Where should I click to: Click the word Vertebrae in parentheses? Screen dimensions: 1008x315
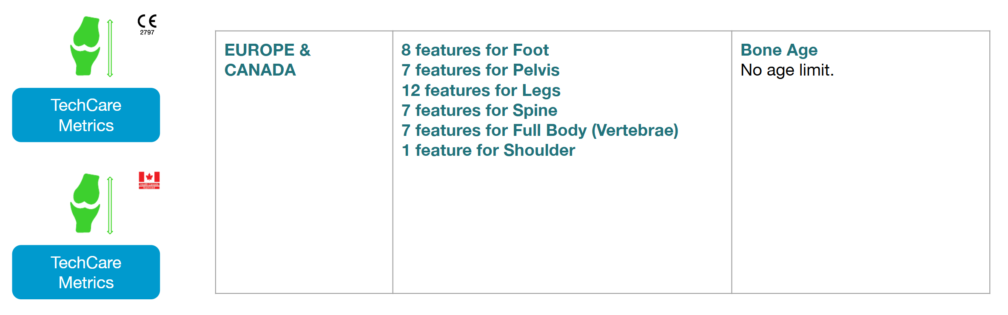[635, 130]
